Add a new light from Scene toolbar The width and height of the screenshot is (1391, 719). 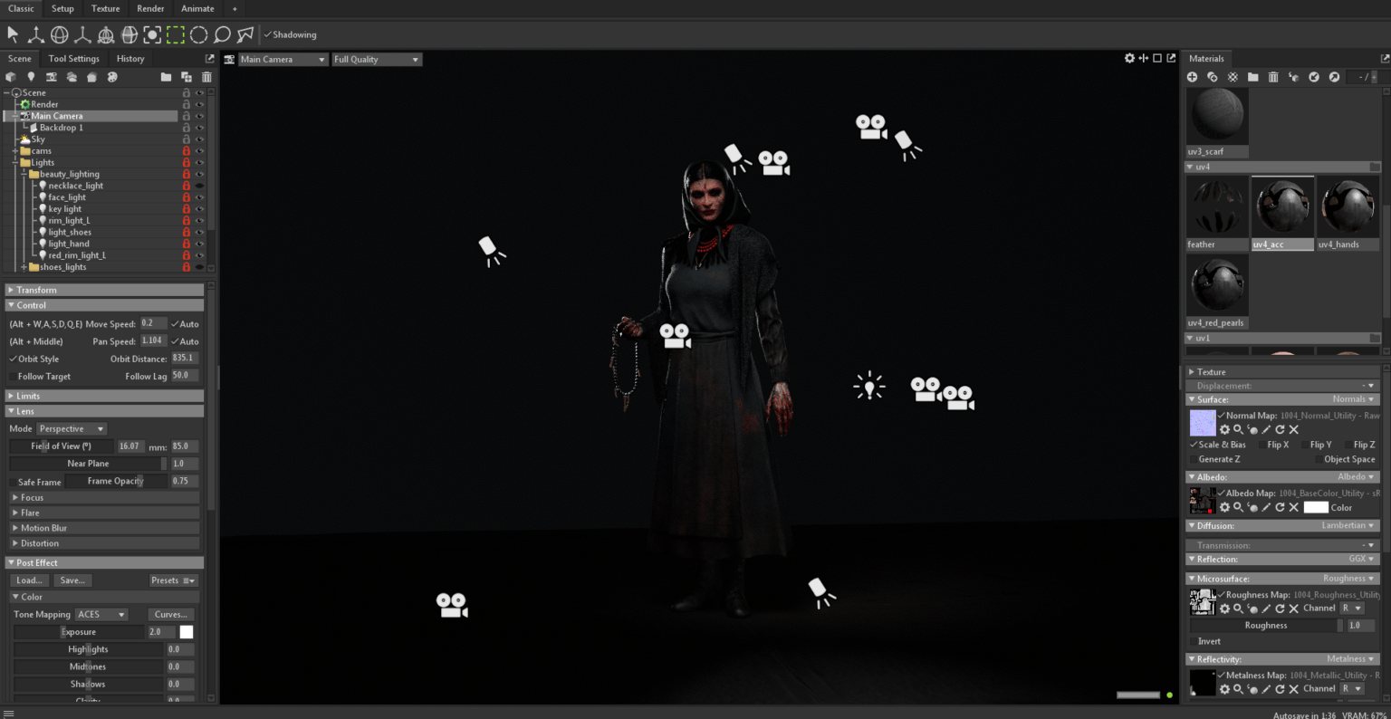click(31, 77)
